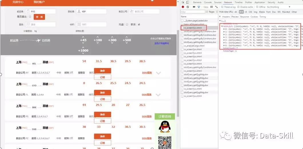Screen dimensions: 303x149
Task: Open the Headers tab of the request
Action: point(226,17)
